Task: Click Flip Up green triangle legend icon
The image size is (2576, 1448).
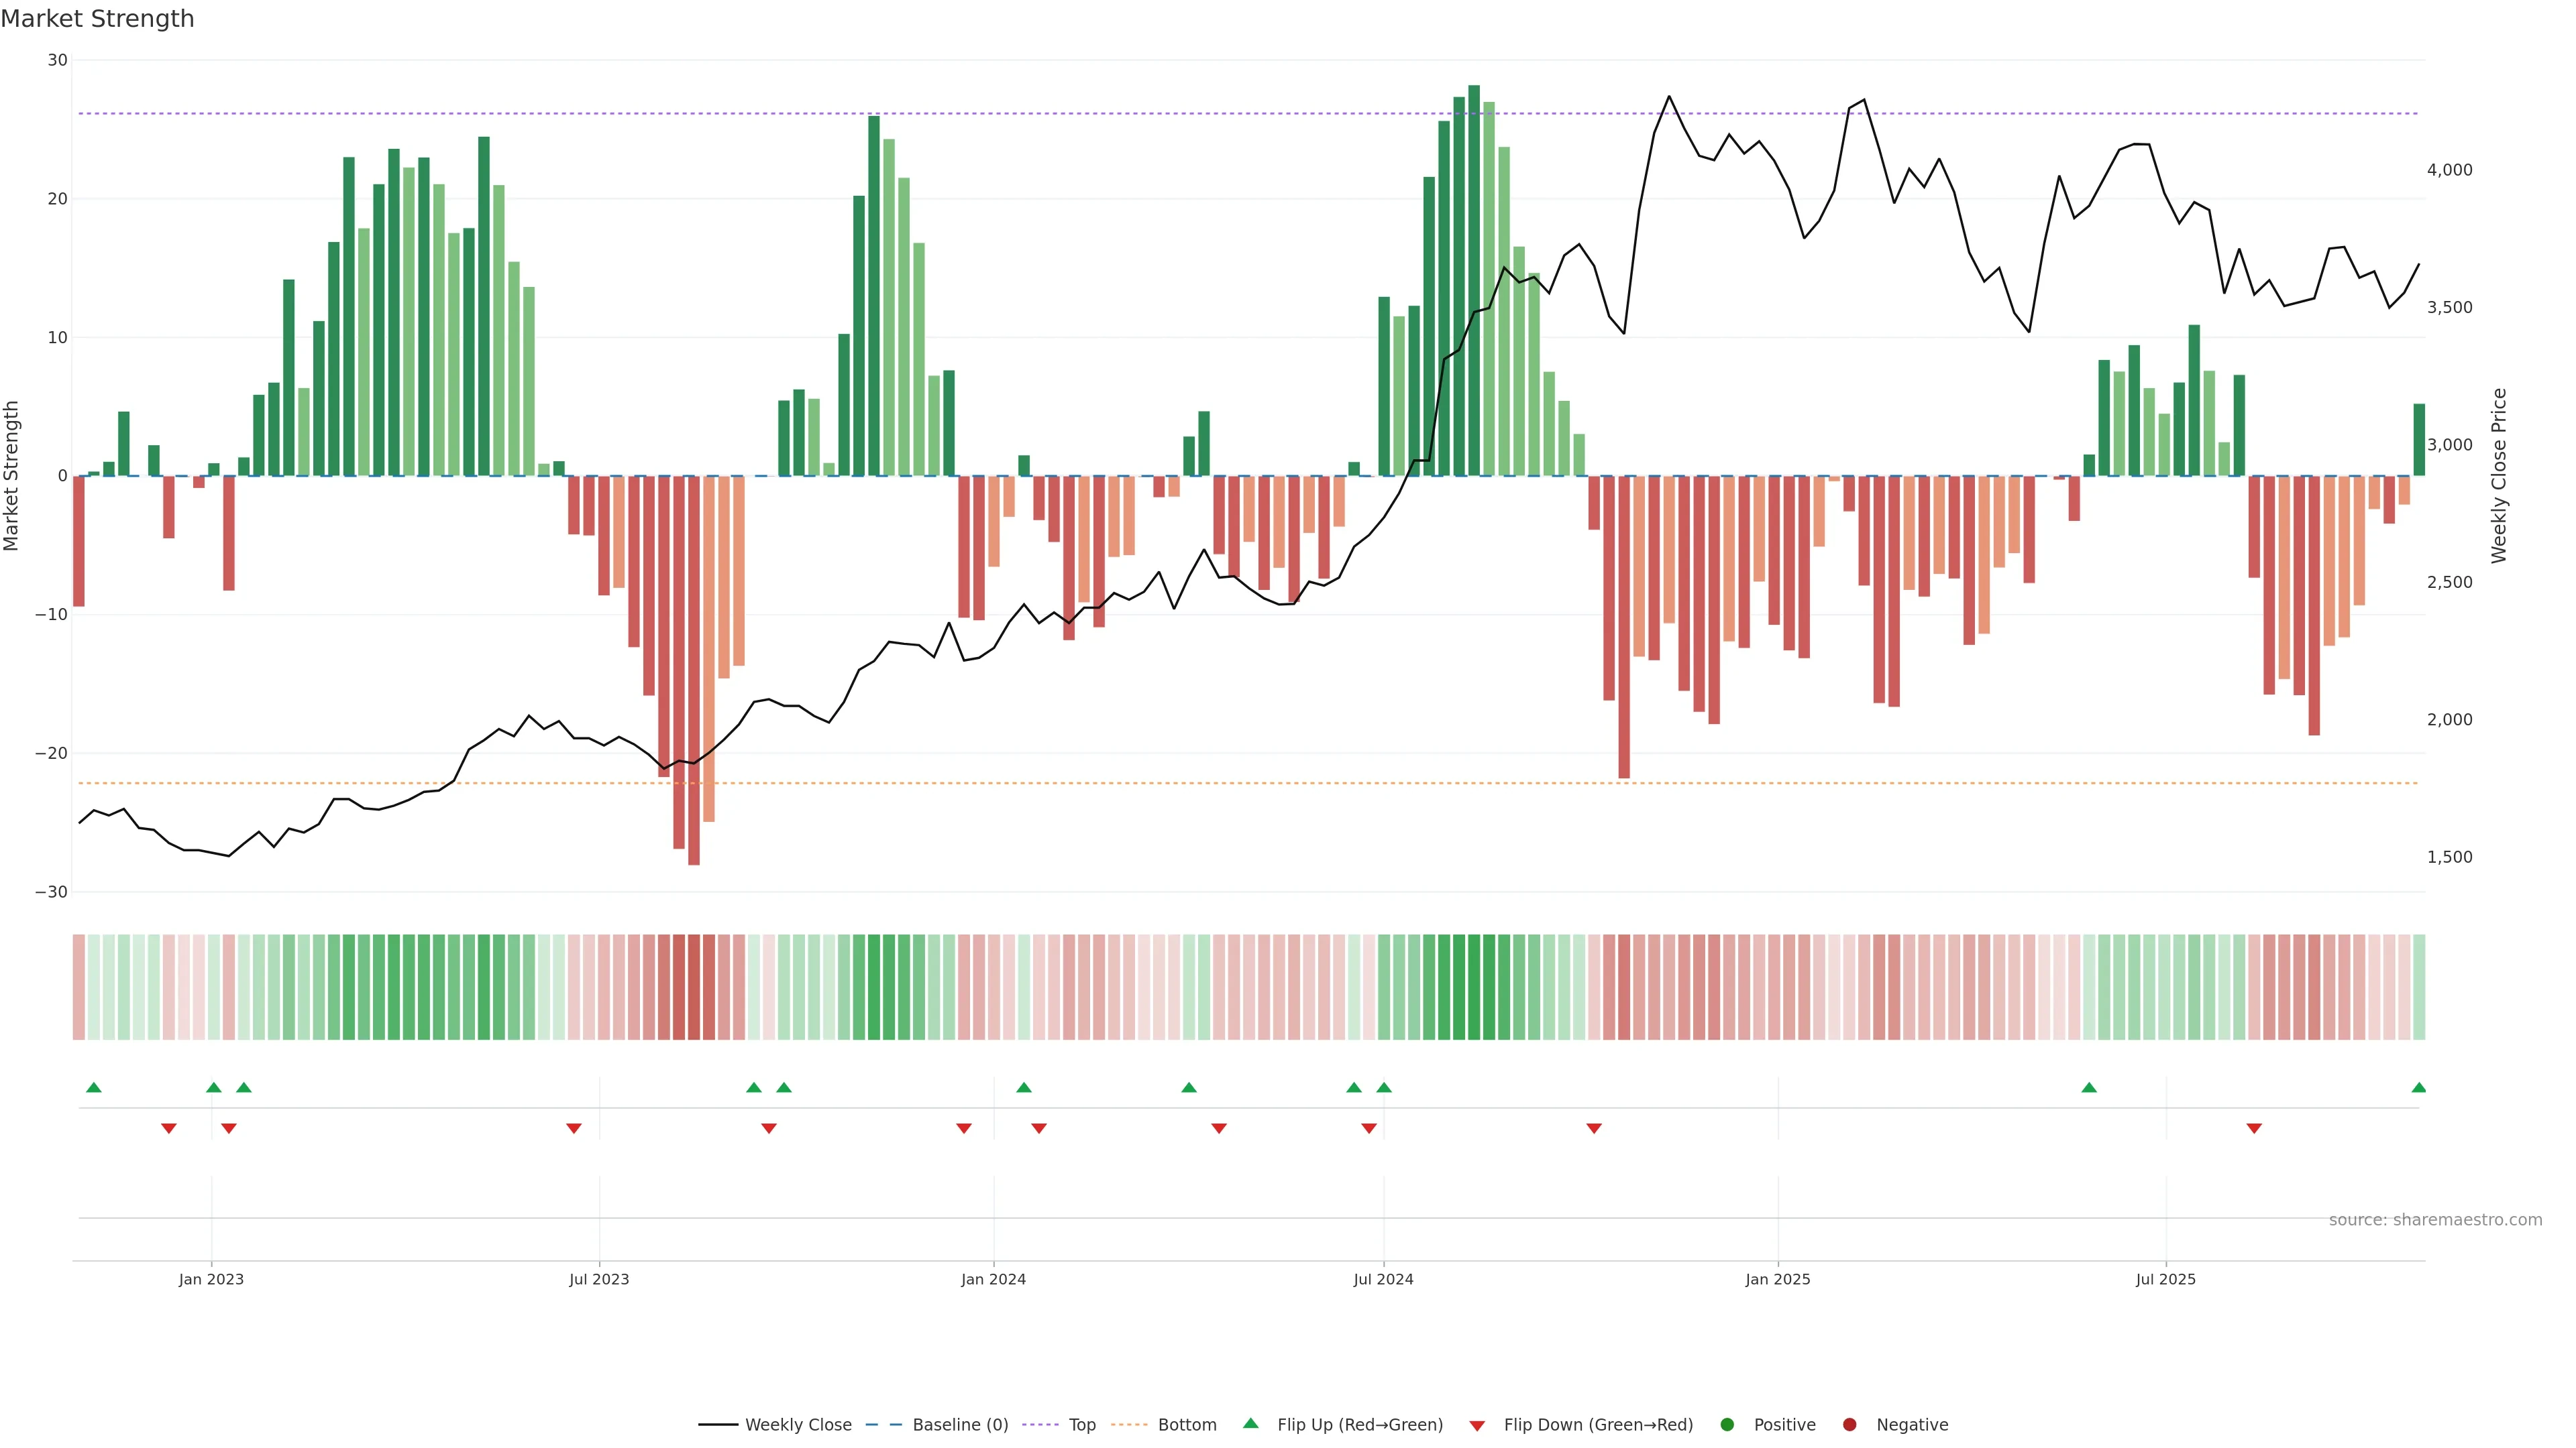Action: (x=1250, y=1423)
